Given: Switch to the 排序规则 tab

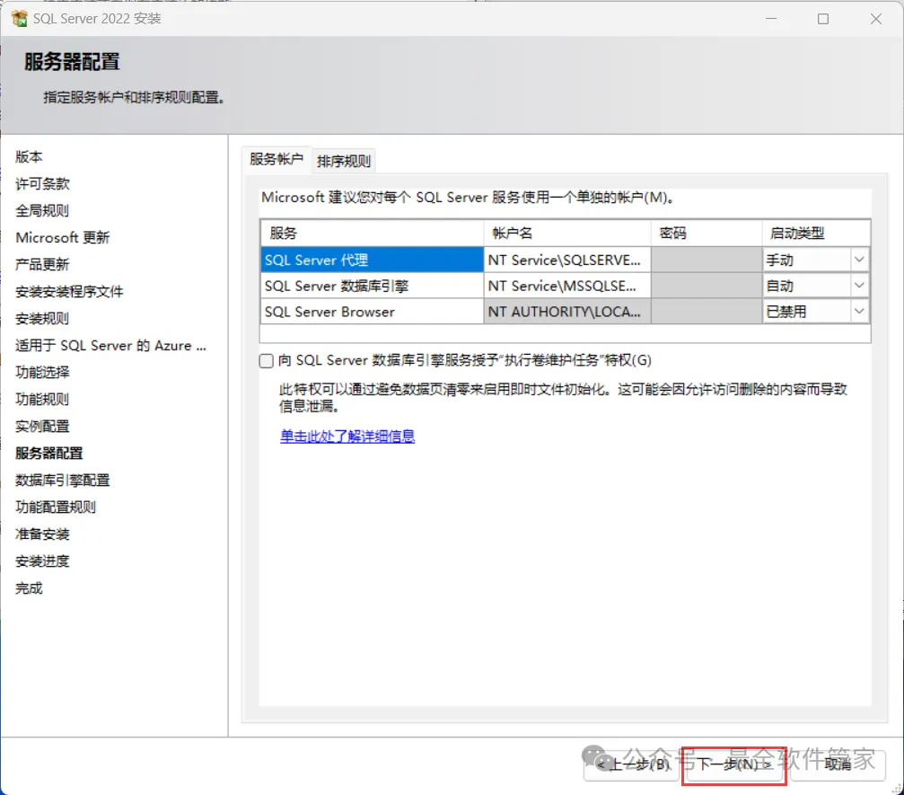Looking at the screenshot, I should [344, 161].
